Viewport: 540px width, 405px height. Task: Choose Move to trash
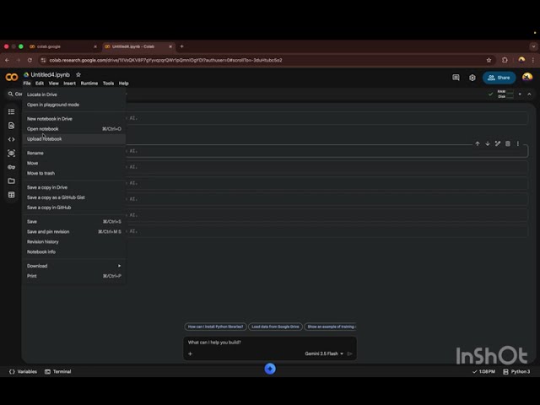pos(74,173)
